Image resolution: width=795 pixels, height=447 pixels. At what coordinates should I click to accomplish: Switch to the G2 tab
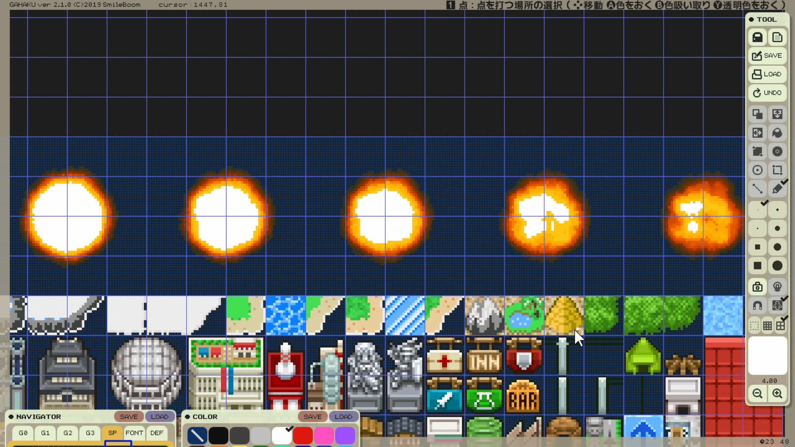[68, 433]
